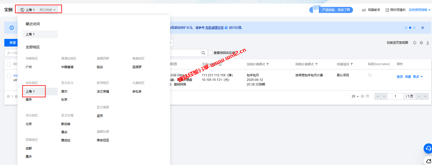The height and width of the screenshot is (165, 432).
Task: Choose the 雅加达 region
Action: [x=66, y=140]
